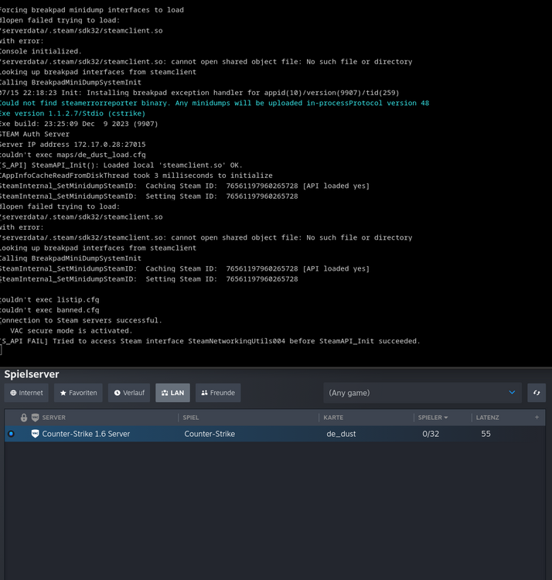Click the latency value 55

(x=486, y=434)
